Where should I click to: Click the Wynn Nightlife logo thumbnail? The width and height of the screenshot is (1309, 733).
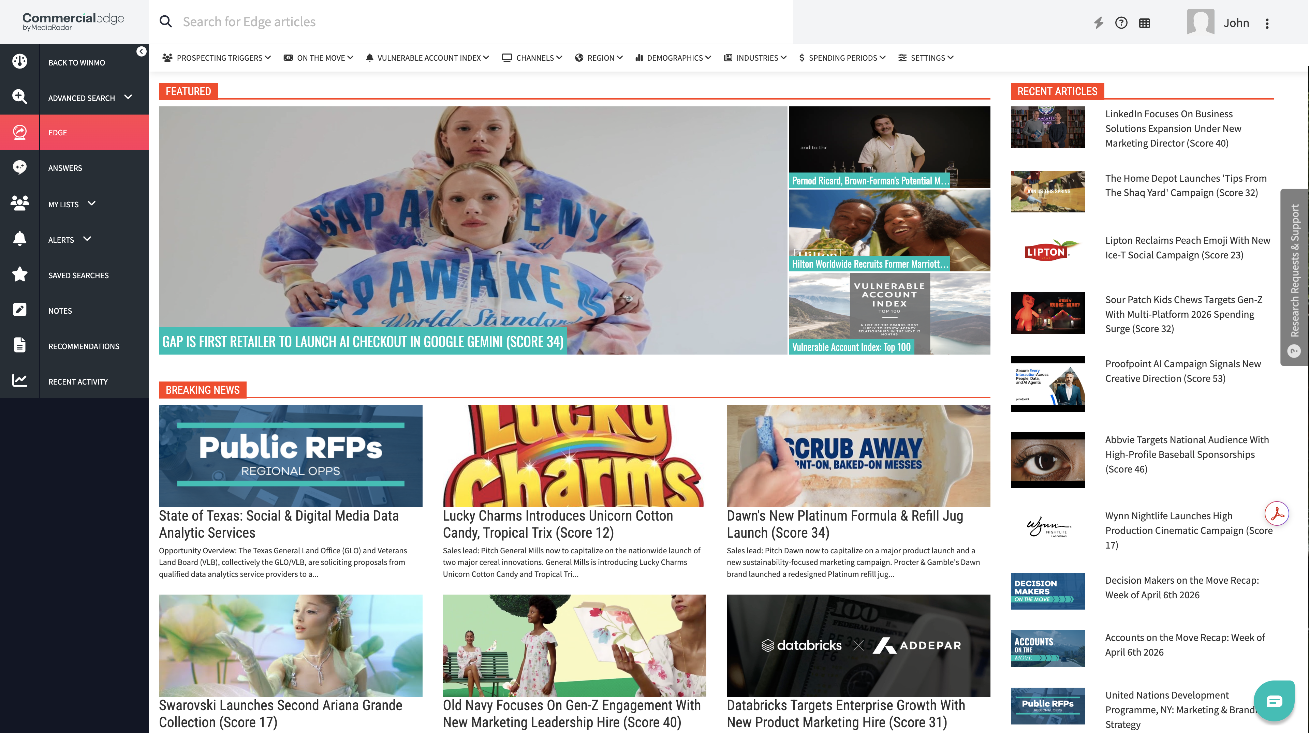[1048, 527]
